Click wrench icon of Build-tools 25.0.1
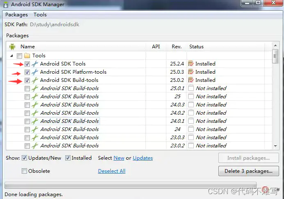Viewport: 284px width, 199px height. [35, 88]
